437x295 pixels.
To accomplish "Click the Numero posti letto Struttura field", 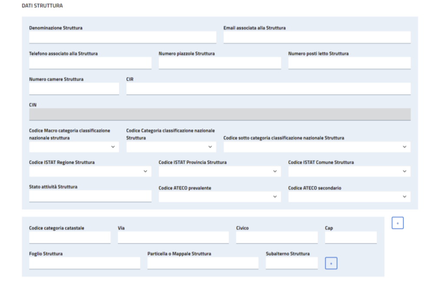I will (x=349, y=63).
